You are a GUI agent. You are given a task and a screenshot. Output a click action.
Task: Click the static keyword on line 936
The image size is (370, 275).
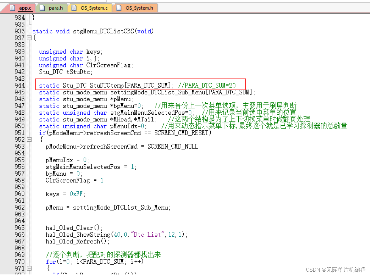[42, 31]
